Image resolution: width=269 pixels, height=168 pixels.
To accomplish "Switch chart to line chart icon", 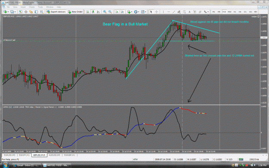I will pos(98,12).
